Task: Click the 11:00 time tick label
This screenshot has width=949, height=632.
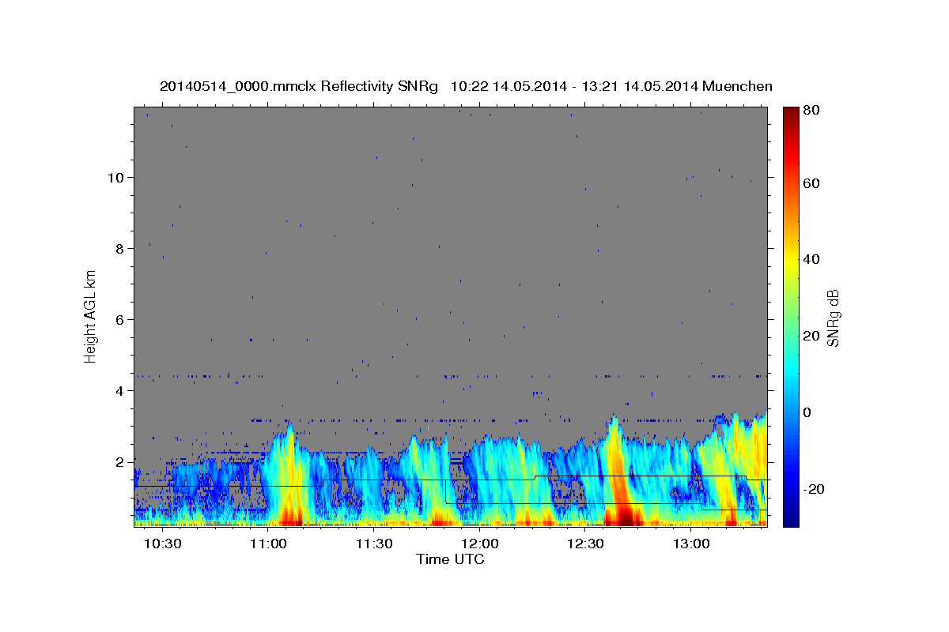Action: (x=269, y=544)
